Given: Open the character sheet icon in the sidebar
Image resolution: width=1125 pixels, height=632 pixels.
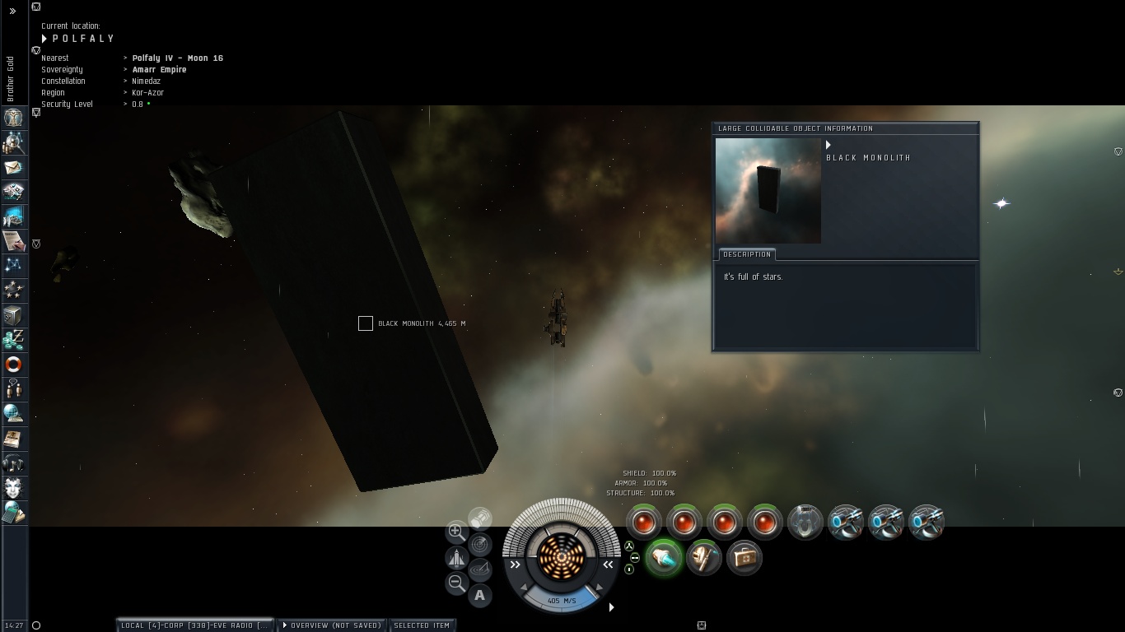Looking at the screenshot, I should click(13, 118).
